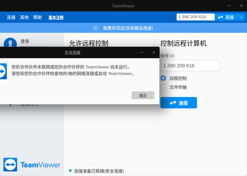Open the 连接 menu
The image size is (247, 176).
tap(11, 17)
